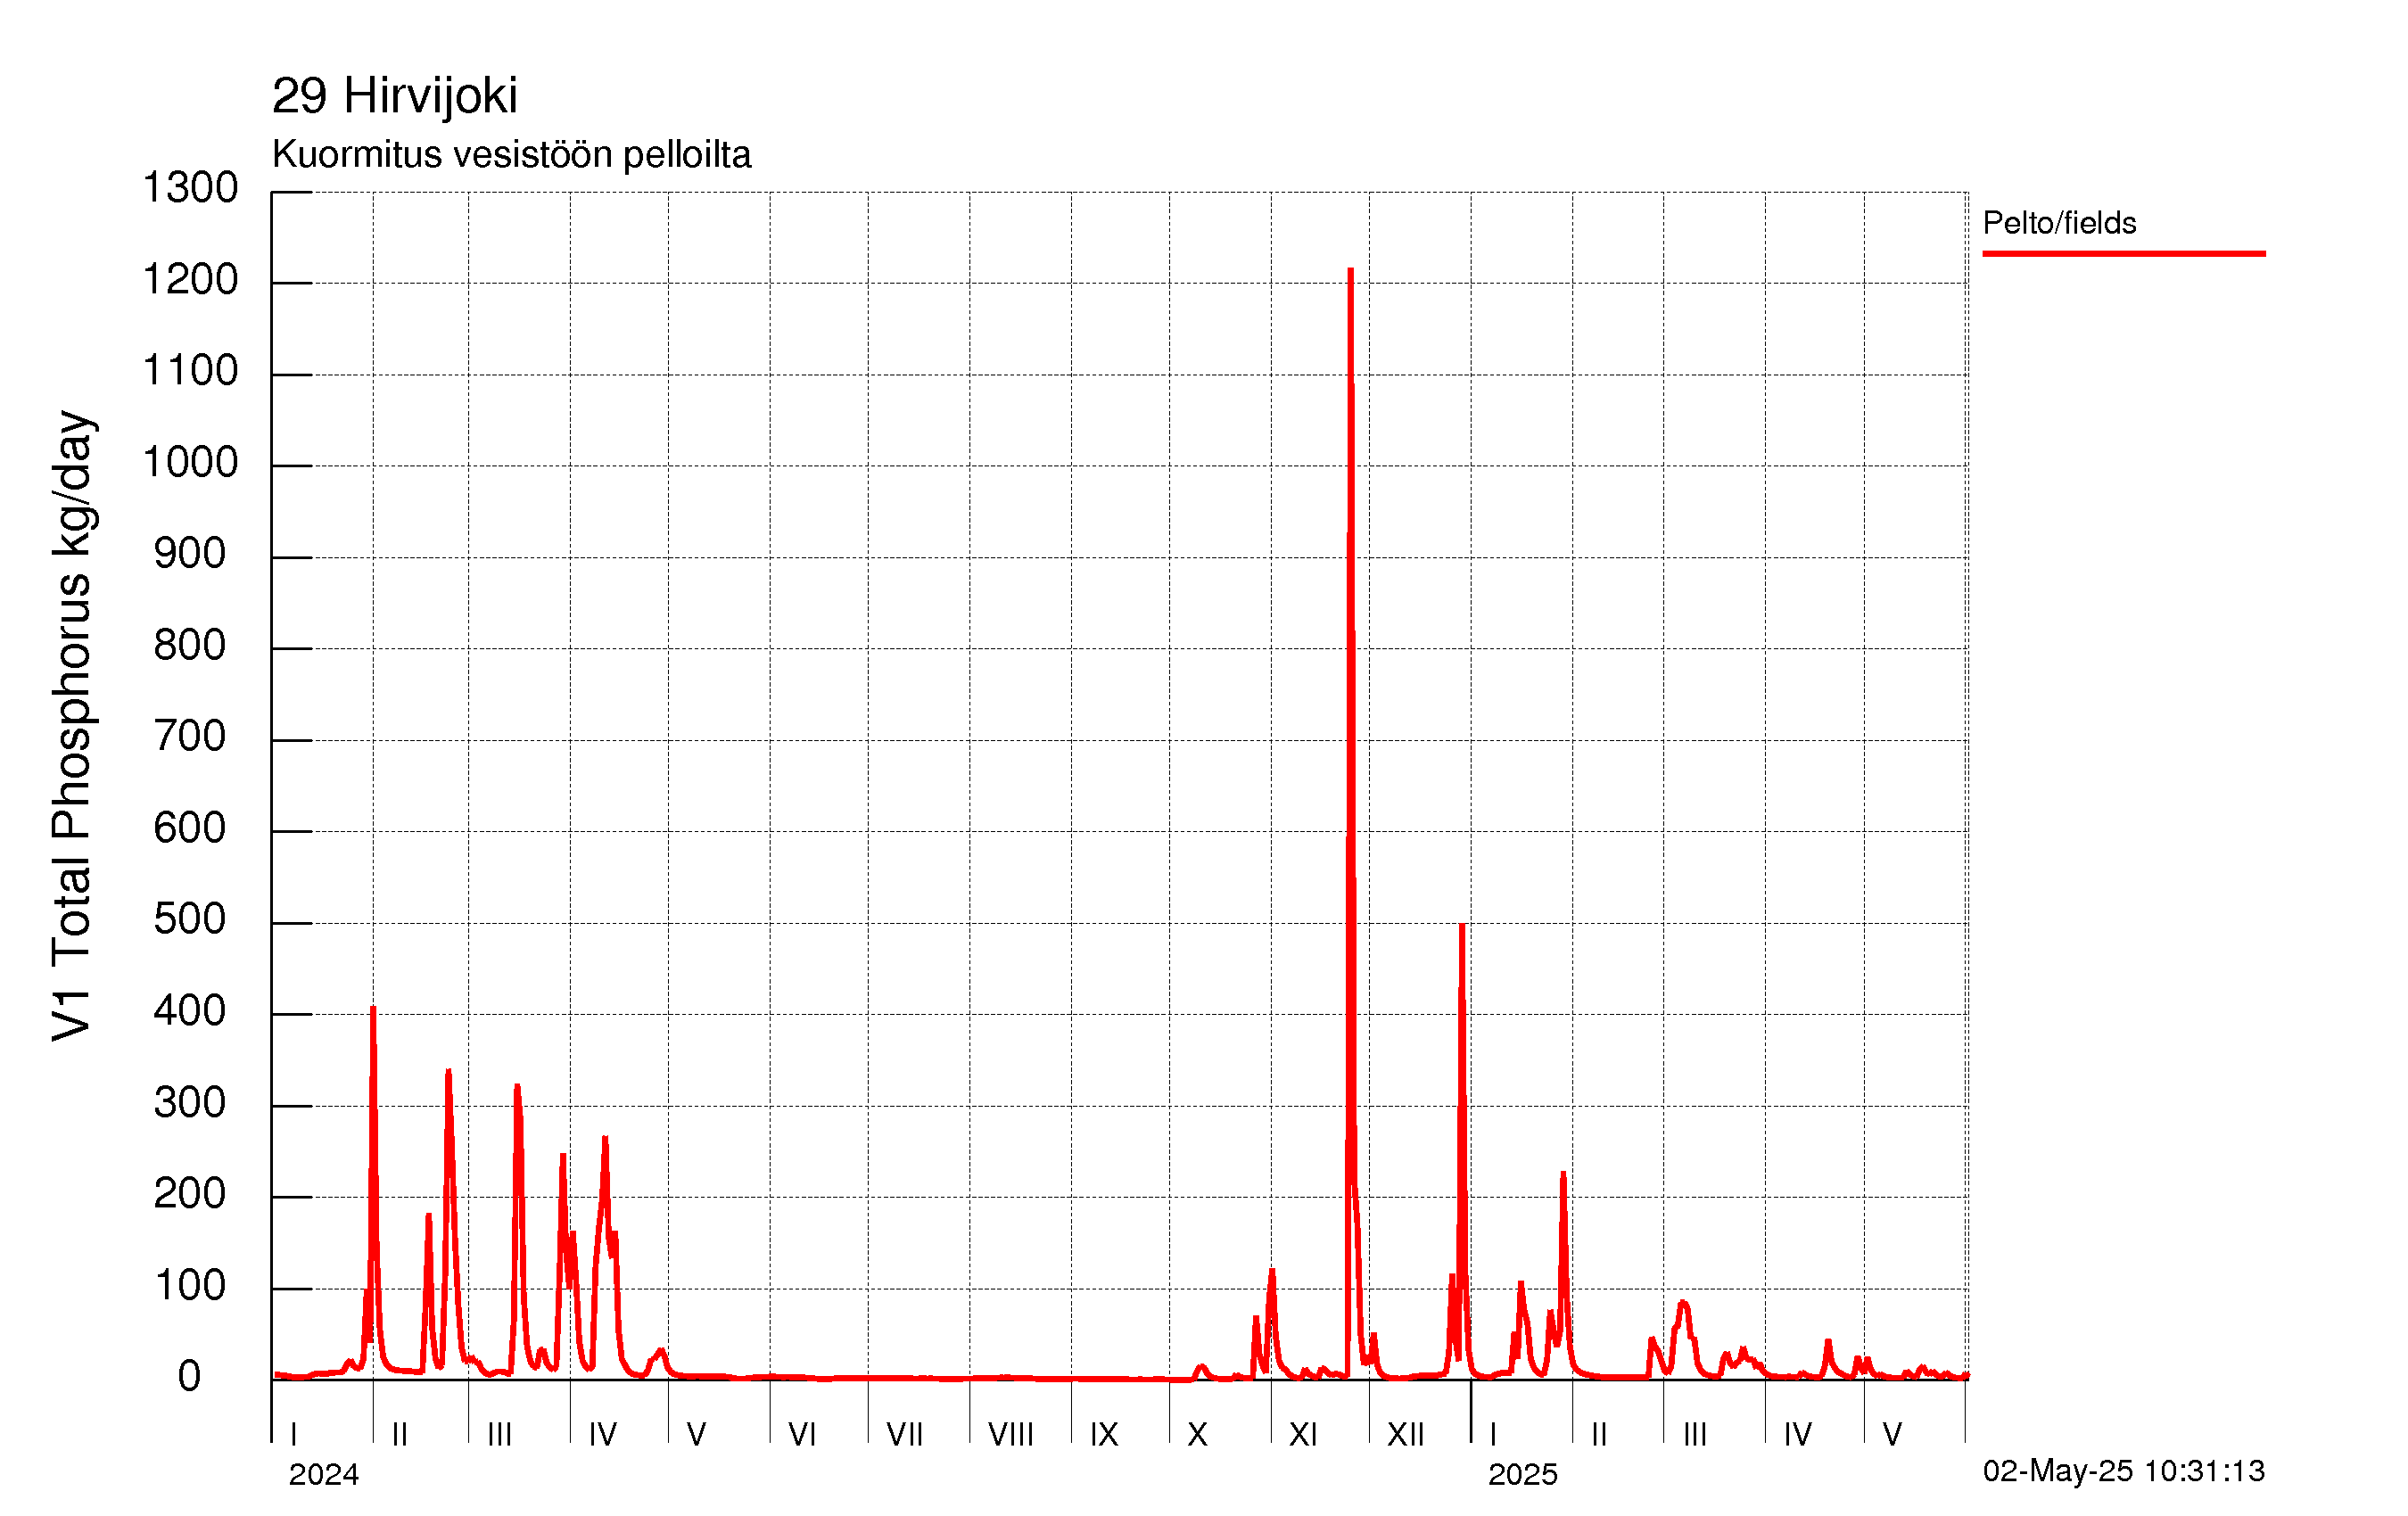Click the y-axis value 700

point(190,737)
